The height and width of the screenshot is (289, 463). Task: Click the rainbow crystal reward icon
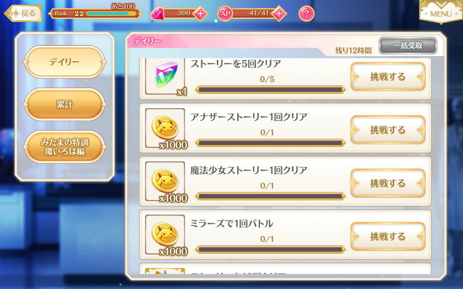(166, 75)
